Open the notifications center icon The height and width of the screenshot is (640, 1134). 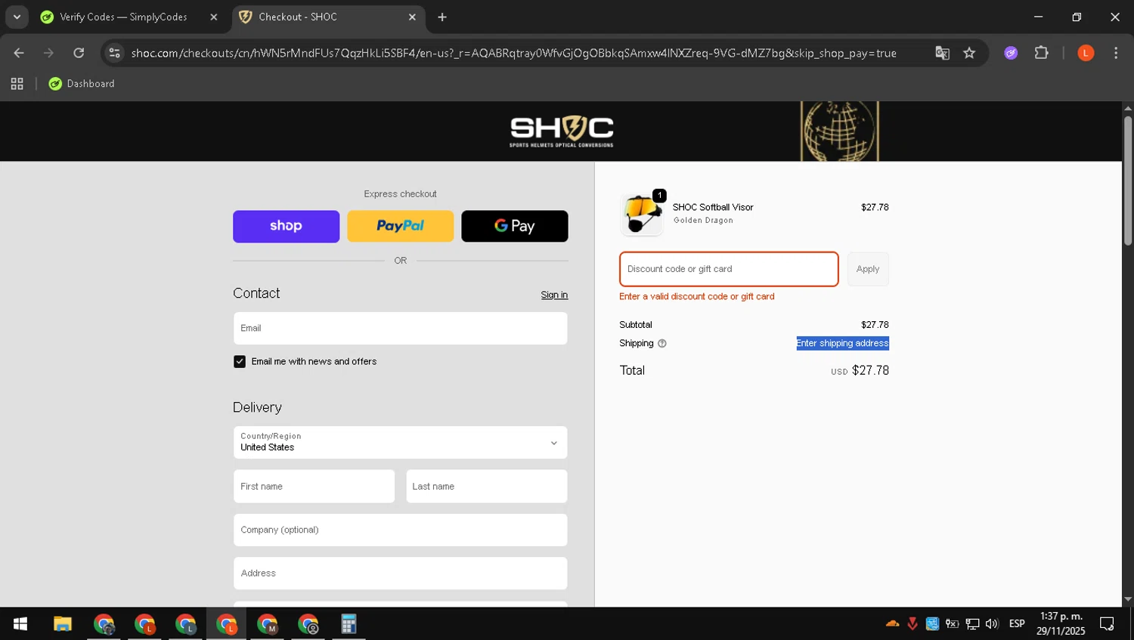pyautogui.click(x=1108, y=623)
